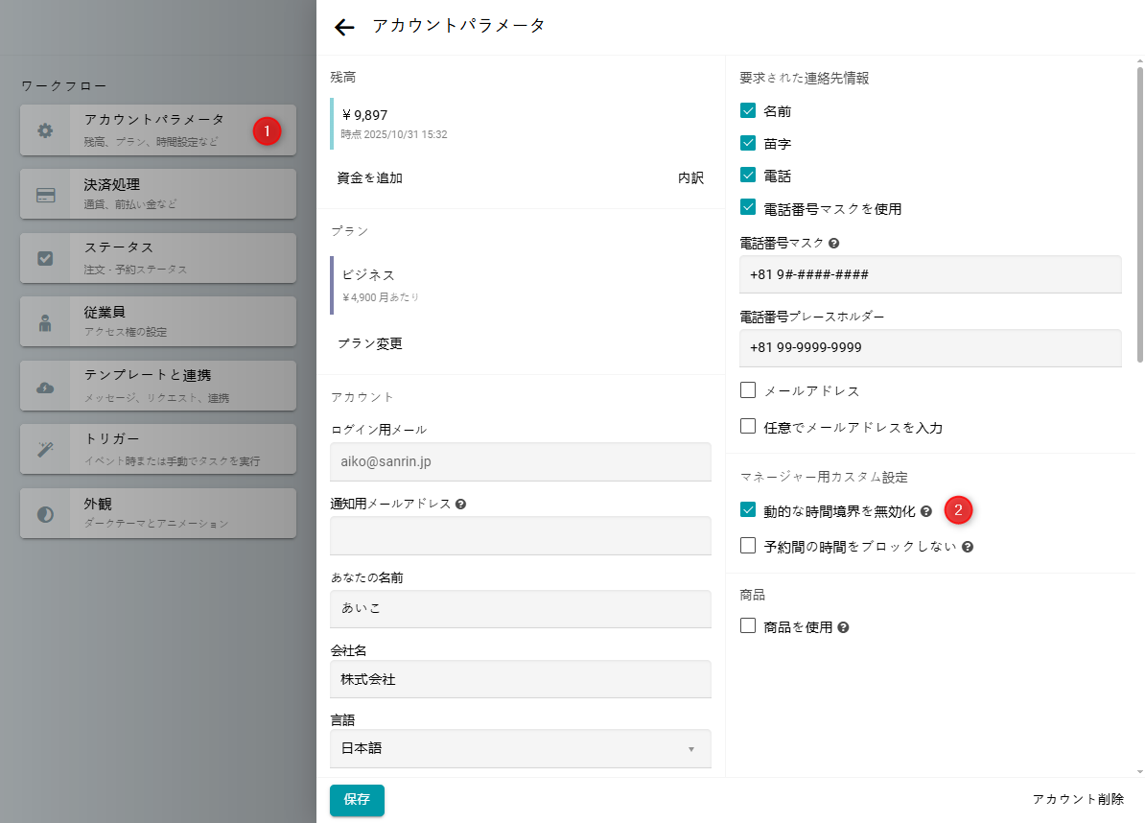Screen dimensions: 1145x823
Task: Click the person icon for 従業員
Action: [x=45, y=322]
